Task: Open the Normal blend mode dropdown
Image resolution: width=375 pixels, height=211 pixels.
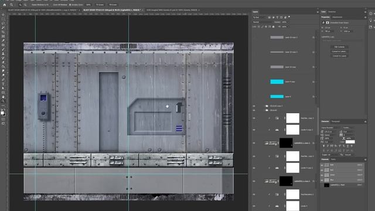Action: [262, 22]
